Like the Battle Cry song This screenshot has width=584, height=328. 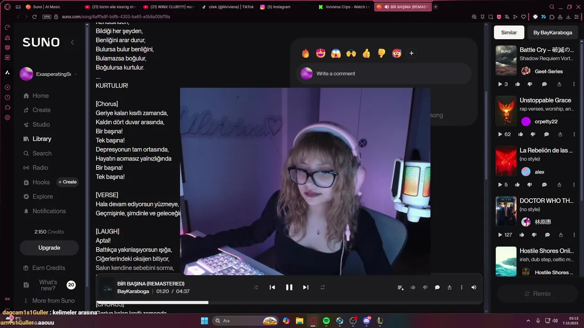coord(517,84)
